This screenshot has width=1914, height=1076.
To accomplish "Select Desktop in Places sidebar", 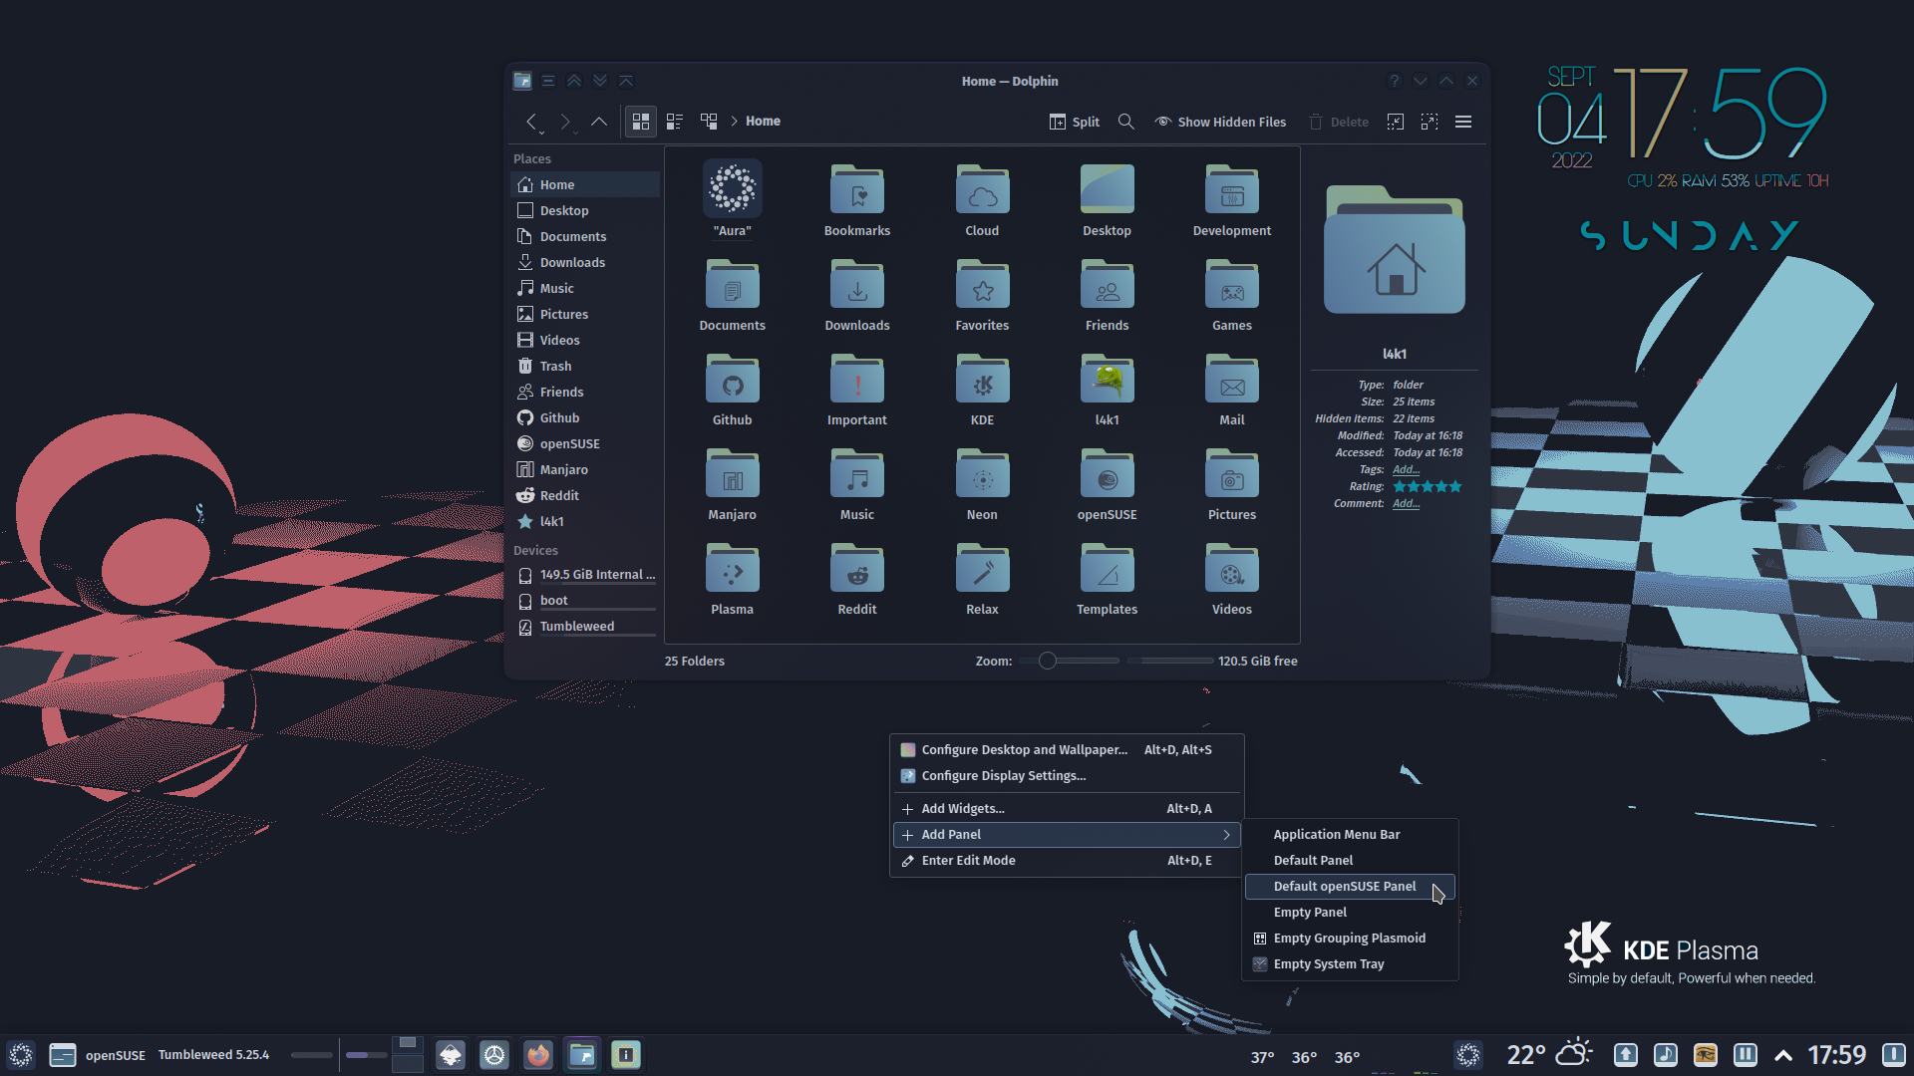I will coord(585,210).
